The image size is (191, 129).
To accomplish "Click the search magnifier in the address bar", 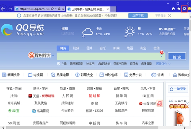I will point(52,9).
